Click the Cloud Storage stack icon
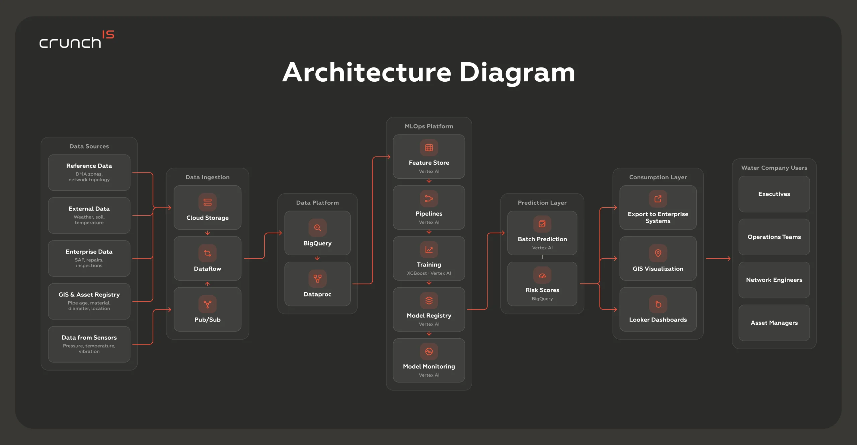This screenshot has height=445, width=857. [x=208, y=202]
